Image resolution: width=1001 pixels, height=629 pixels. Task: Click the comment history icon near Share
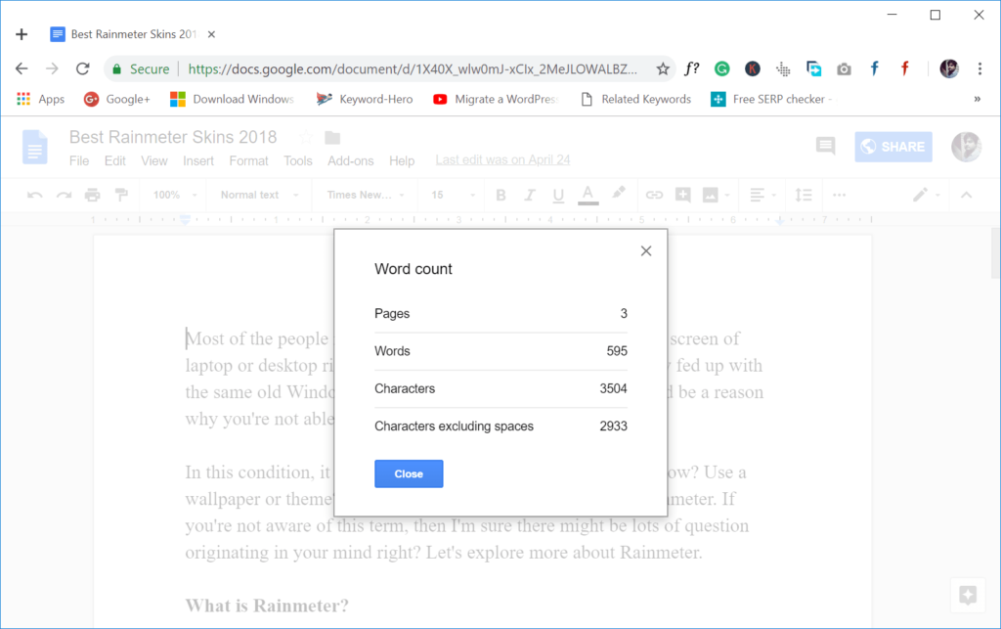(x=825, y=146)
